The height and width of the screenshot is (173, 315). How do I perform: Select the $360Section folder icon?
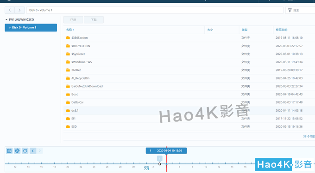[68, 38]
